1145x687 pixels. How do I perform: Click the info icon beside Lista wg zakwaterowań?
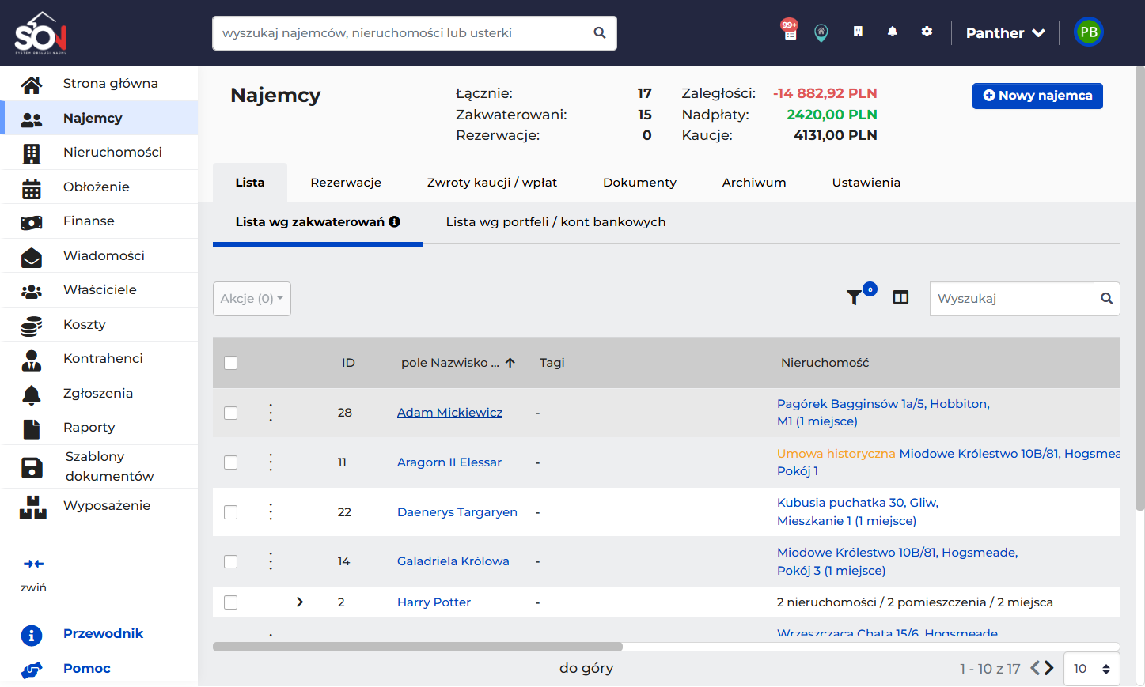click(394, 222)
